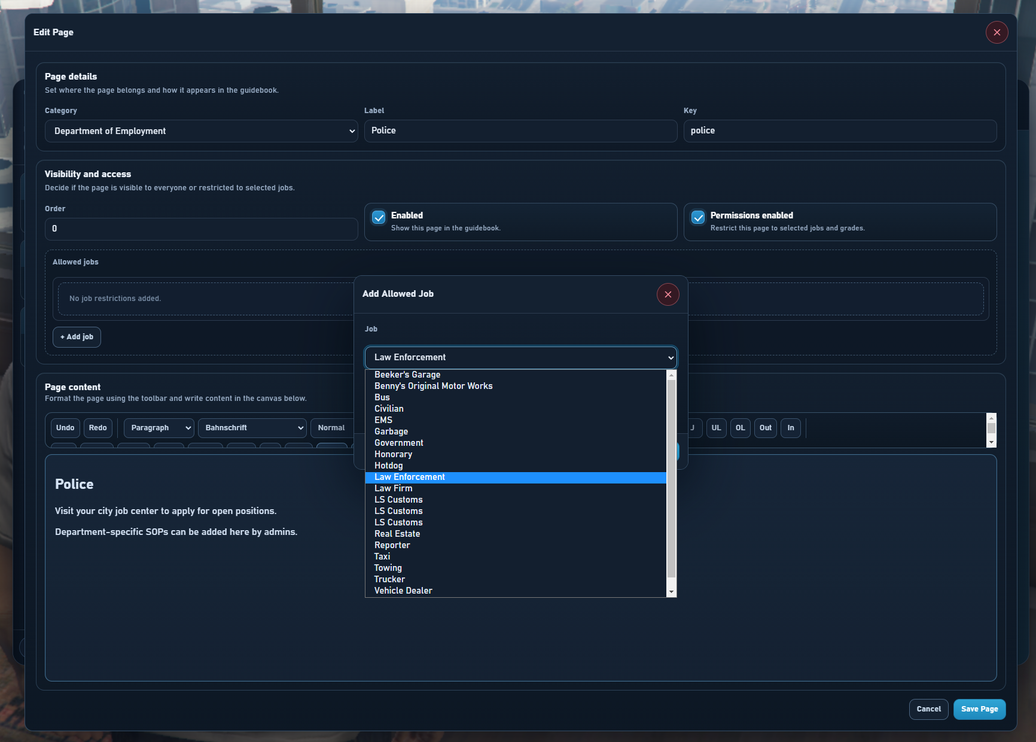
Task: Open the Paragraph style dropdown
Action: click(x=159, y=428)
